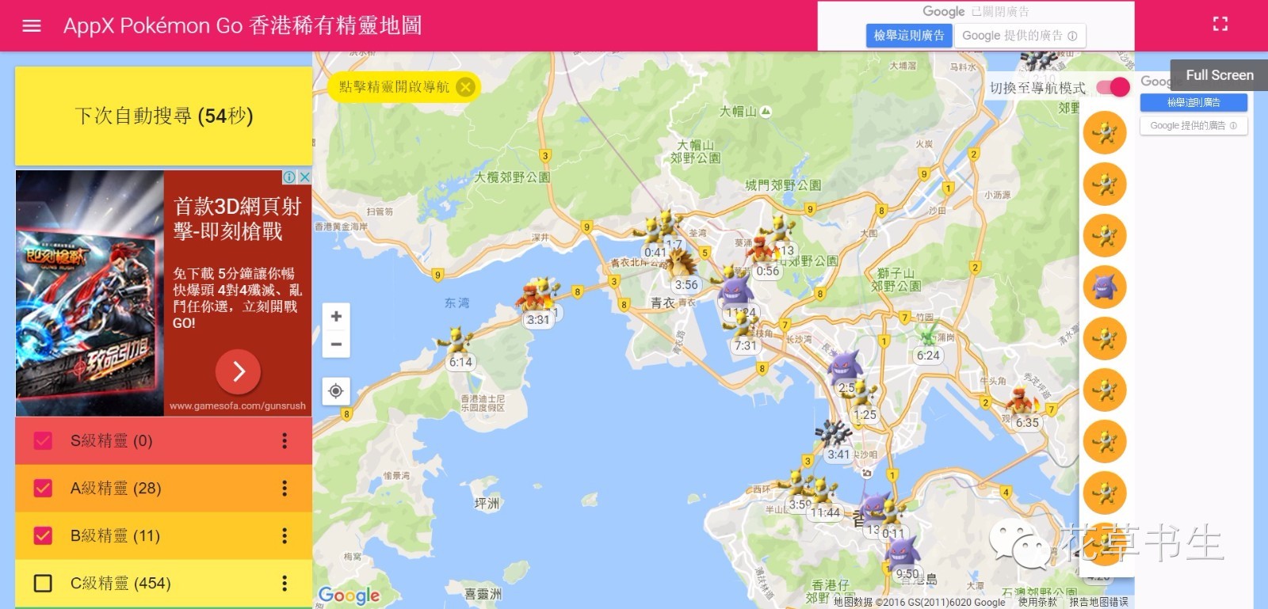Toggle the 切換至導航模式 navigation mode switch
The width and height of the screenshot is (1268, 609).
tap(1113, 87)
